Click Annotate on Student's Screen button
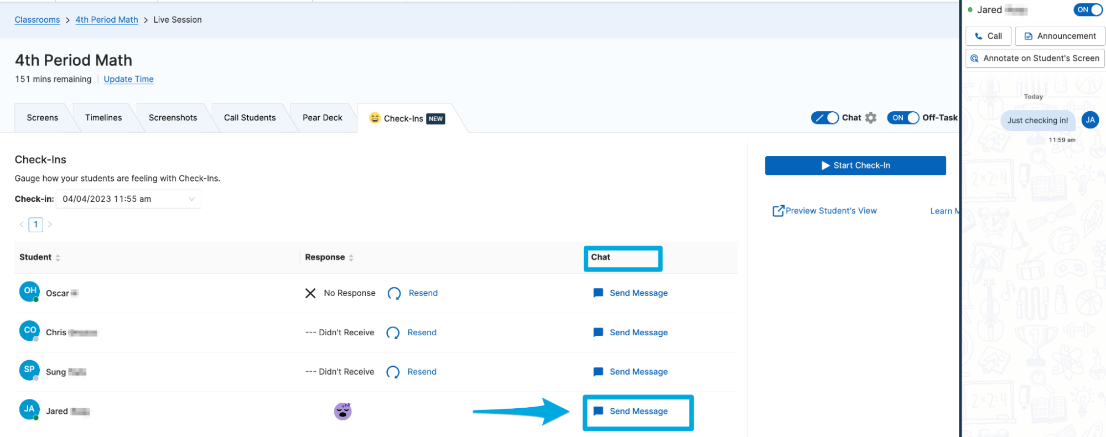This screenshot has width=1106, height=437. (1035, 58)
